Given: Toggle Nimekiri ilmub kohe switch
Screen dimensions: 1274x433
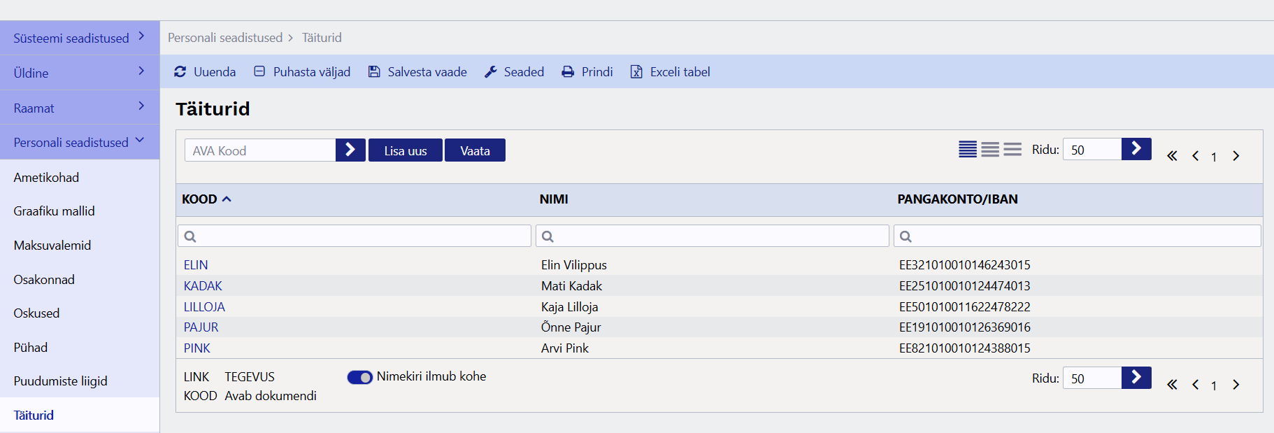Looking at the screenshot, I should pos(360,377).
